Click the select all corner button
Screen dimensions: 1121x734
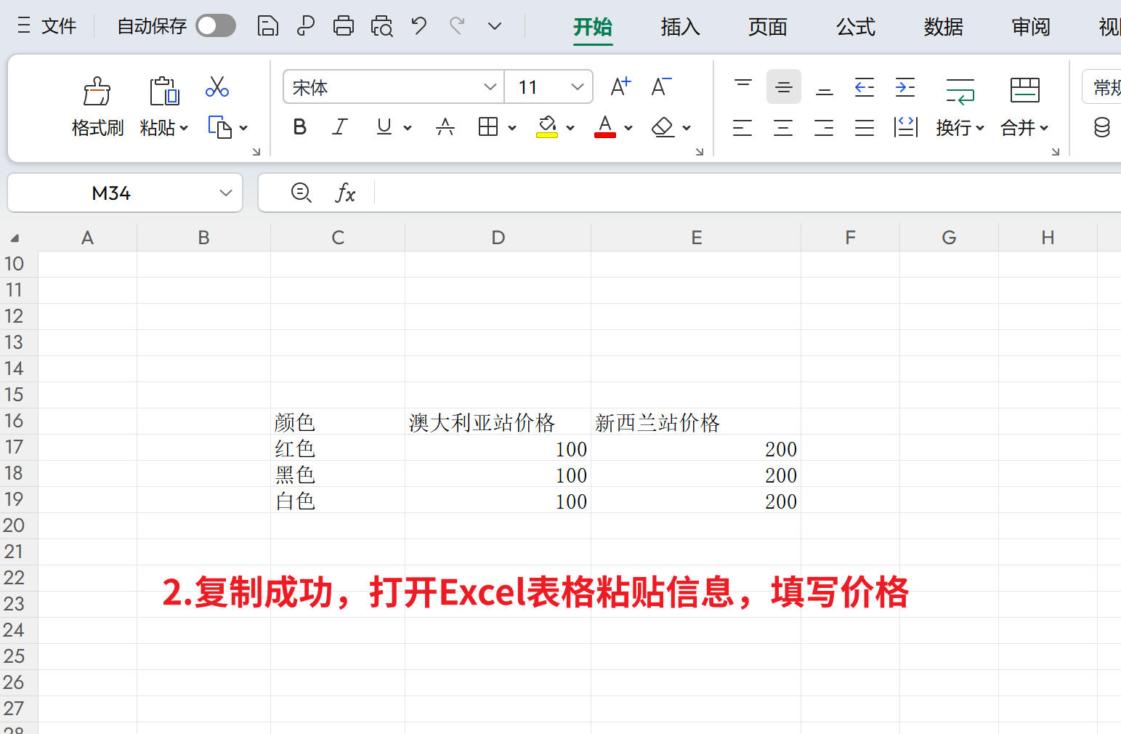(x=15, y=238)
